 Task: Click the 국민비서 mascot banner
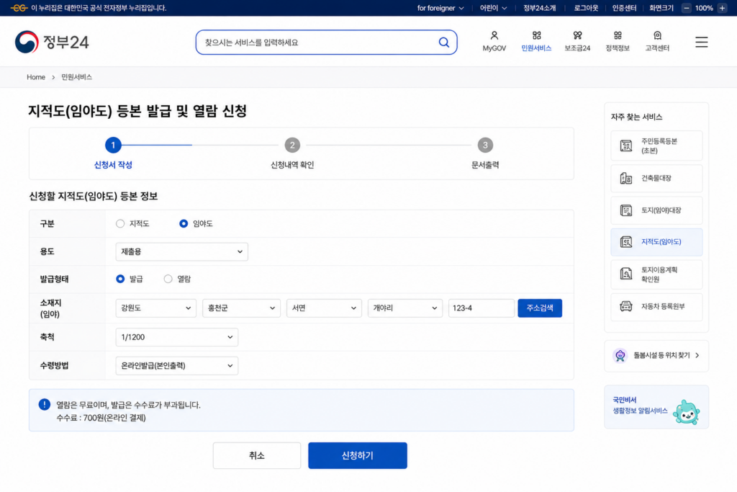coord(656,407)
